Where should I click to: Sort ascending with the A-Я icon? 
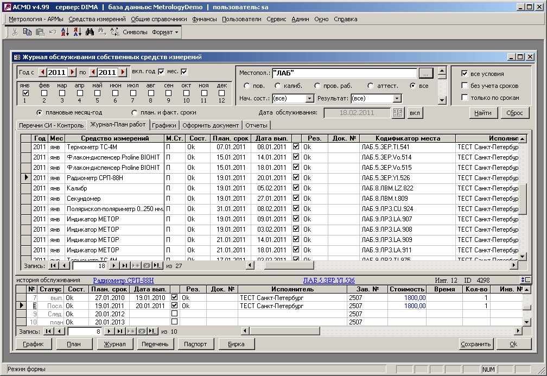tap(65, 32)
